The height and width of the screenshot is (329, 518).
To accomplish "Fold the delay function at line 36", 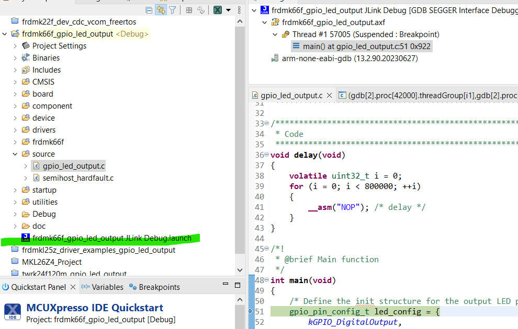I will coord(267,155).
